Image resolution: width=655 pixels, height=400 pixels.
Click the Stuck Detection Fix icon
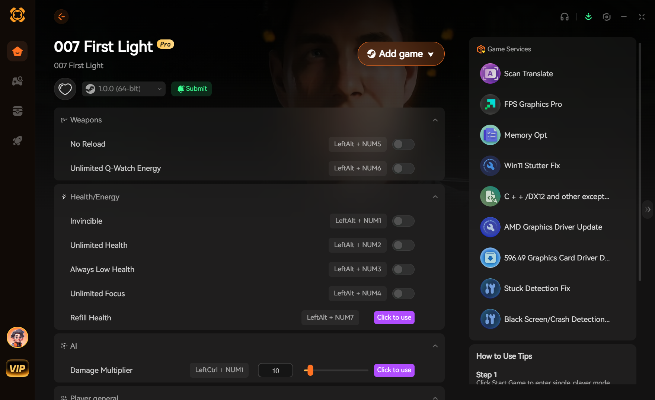pos(490,288)
